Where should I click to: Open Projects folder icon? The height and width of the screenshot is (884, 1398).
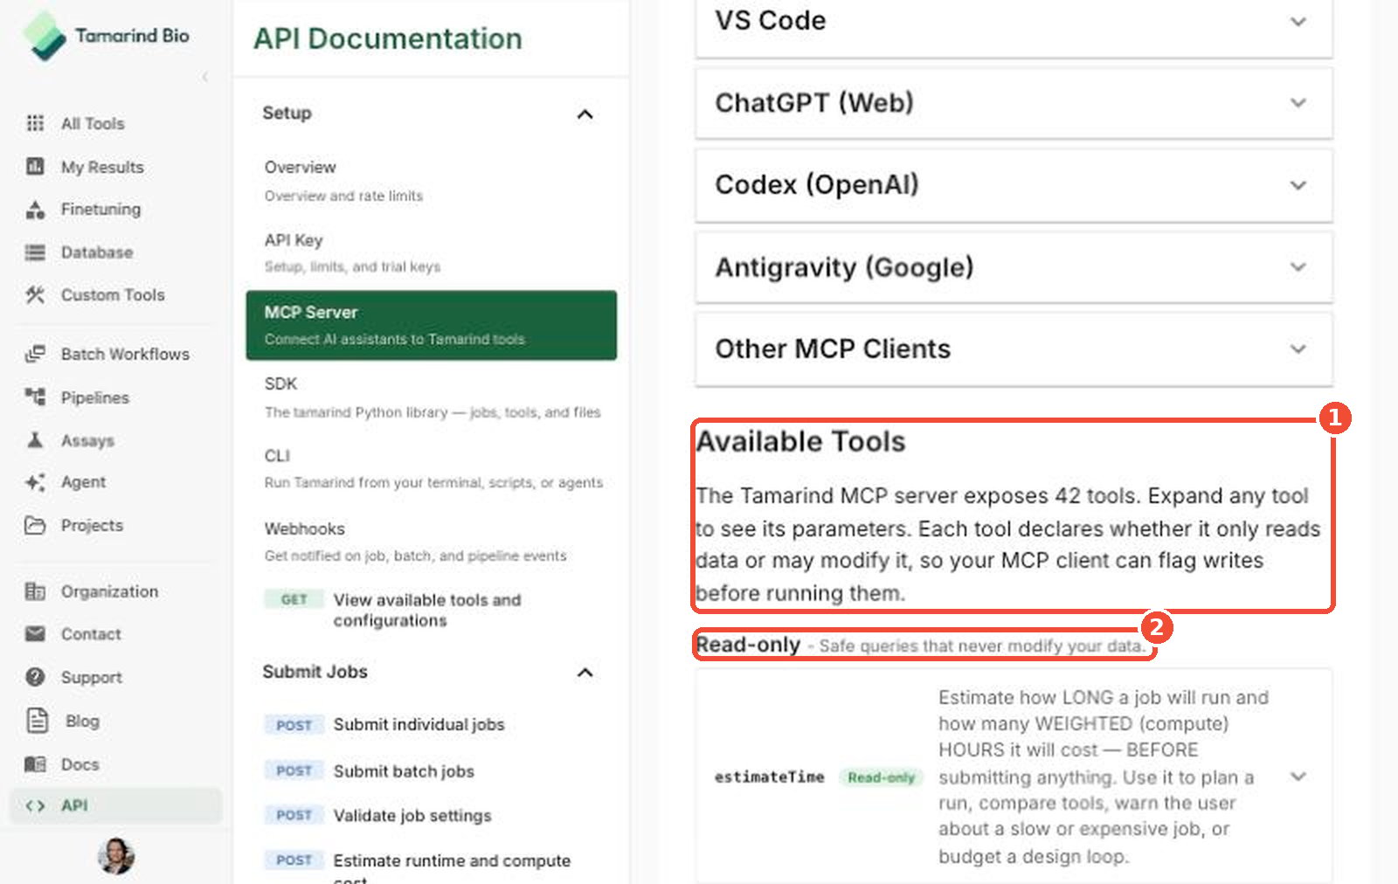coord(35,525)
